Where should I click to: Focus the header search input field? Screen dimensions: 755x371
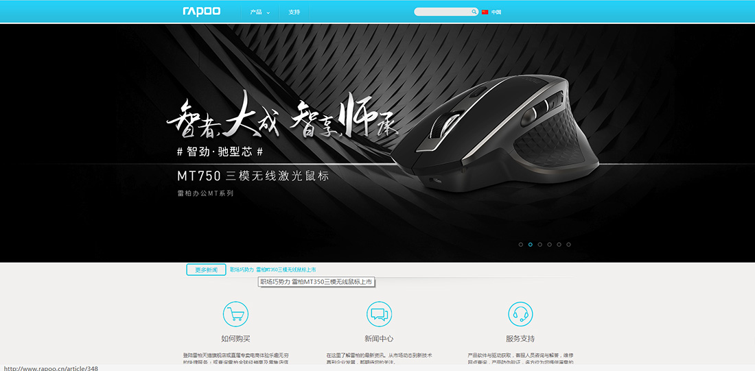[443, 12]
